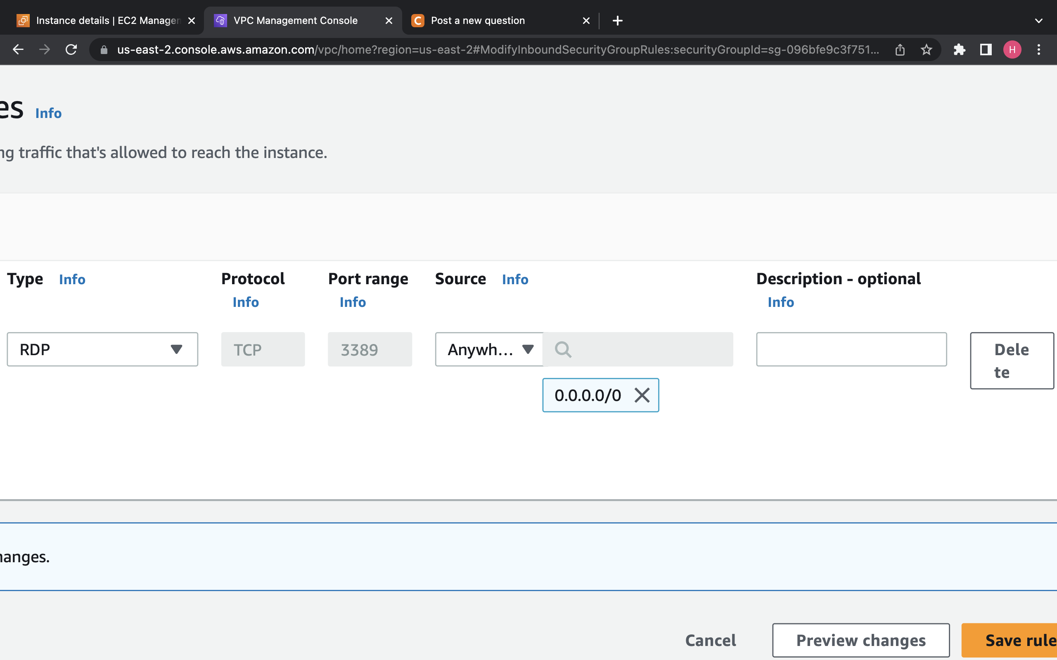
Task: Remove the 0.0.0.0/0 source entry
Action: [642, 395]
